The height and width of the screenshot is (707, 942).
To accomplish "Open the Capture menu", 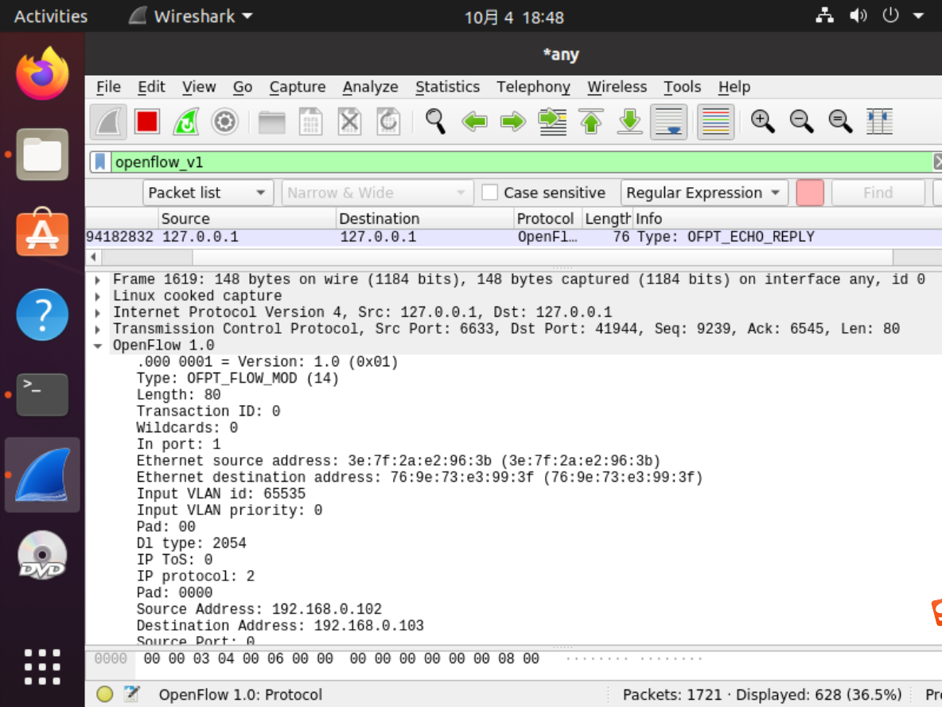I will tap(298, 87).
